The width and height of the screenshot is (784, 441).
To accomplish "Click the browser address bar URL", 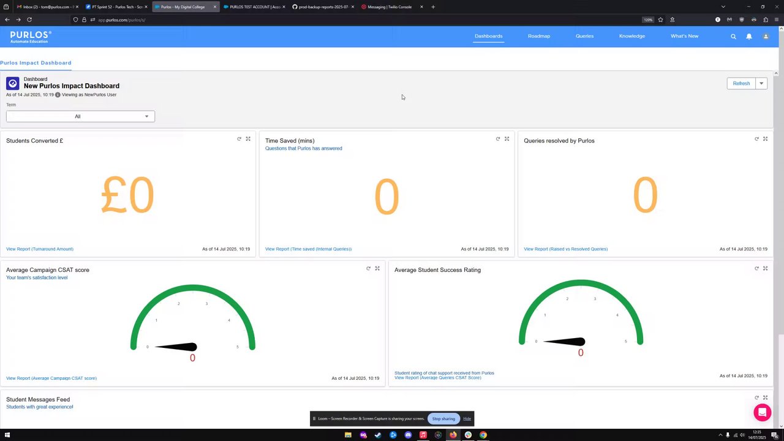I will (121, 20).
